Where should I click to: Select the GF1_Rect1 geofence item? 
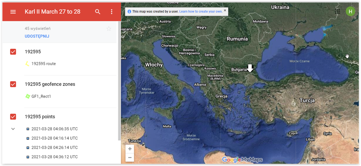click(41, 96)
